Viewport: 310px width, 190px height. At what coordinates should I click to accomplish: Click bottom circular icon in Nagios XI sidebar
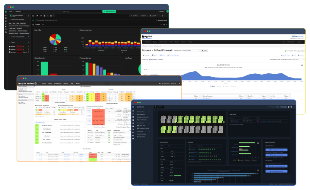133,139
